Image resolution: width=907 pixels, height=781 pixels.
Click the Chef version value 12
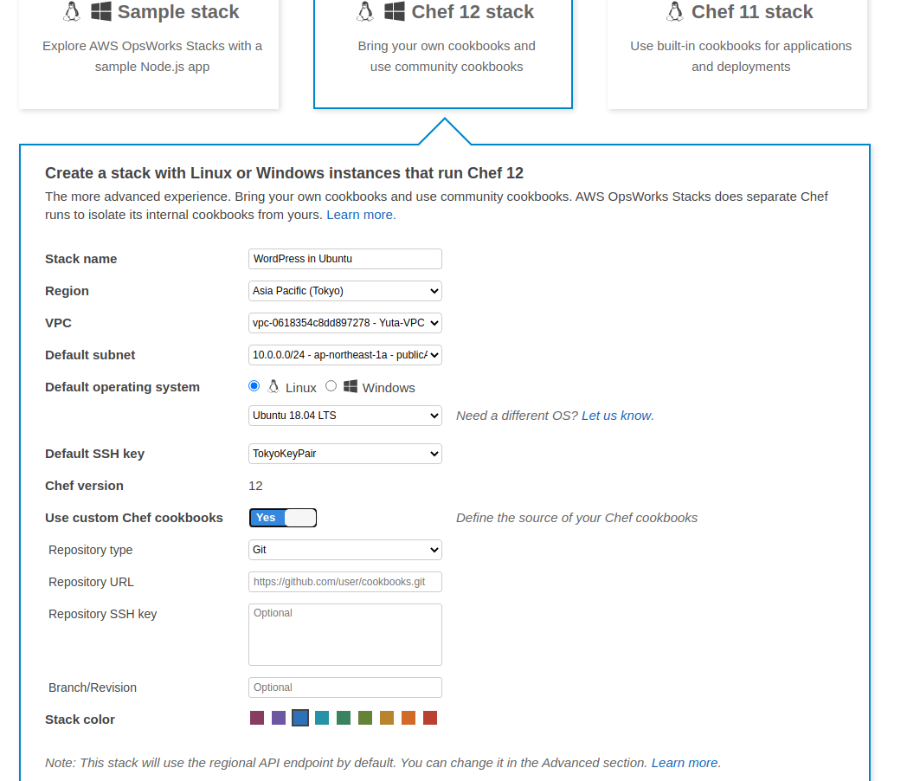click(x=255, y=486)
